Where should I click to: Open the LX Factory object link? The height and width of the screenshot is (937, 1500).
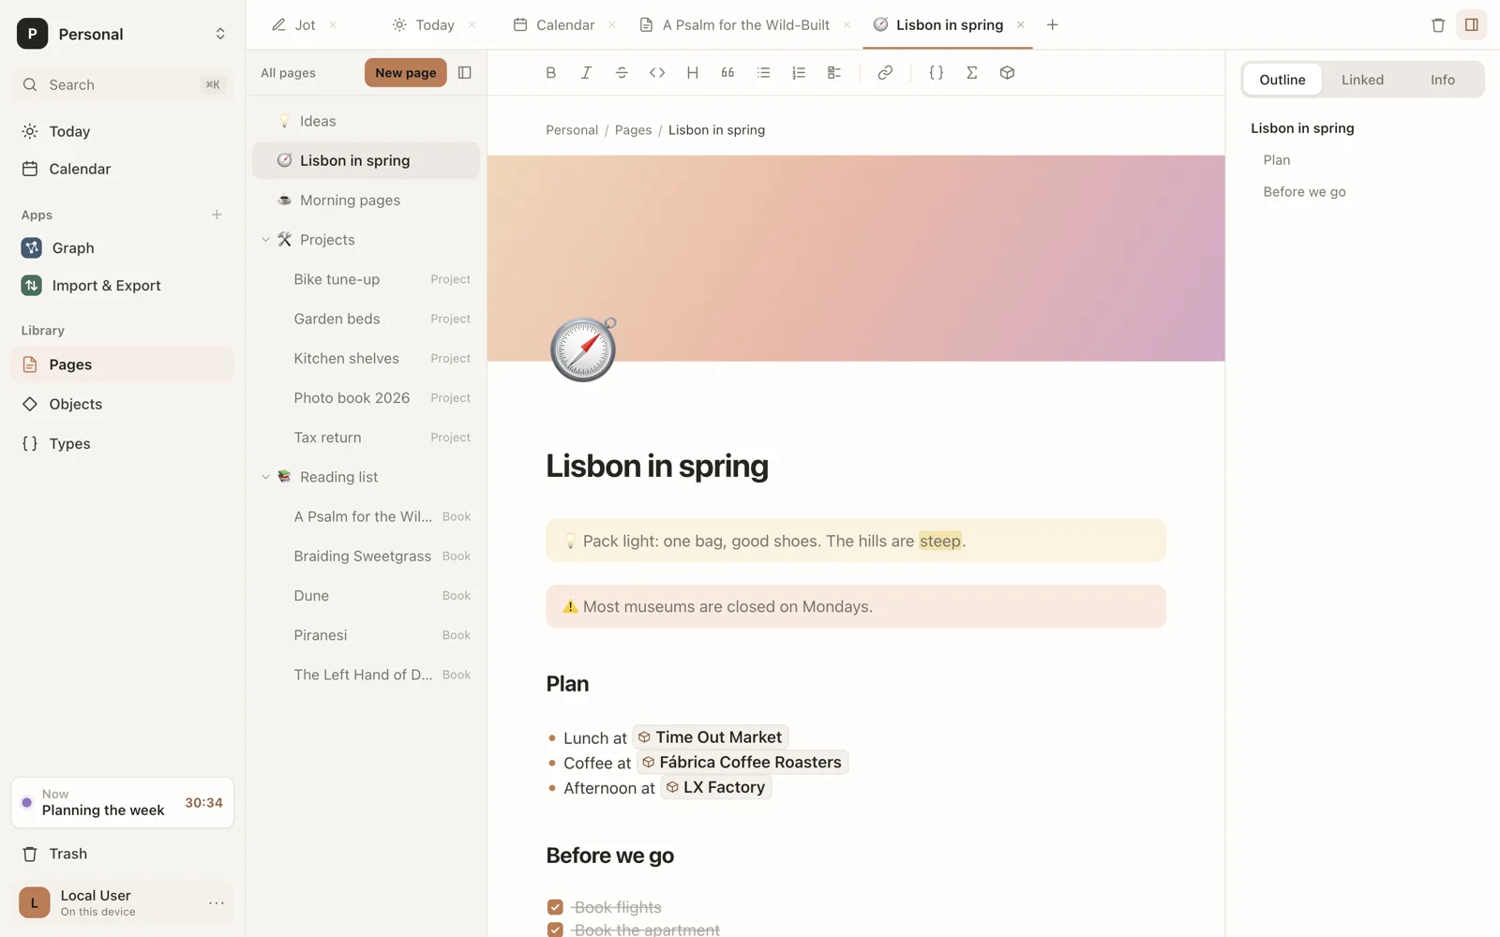tap(716, 787)
